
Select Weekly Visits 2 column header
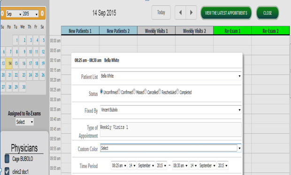tap(194, 31)
